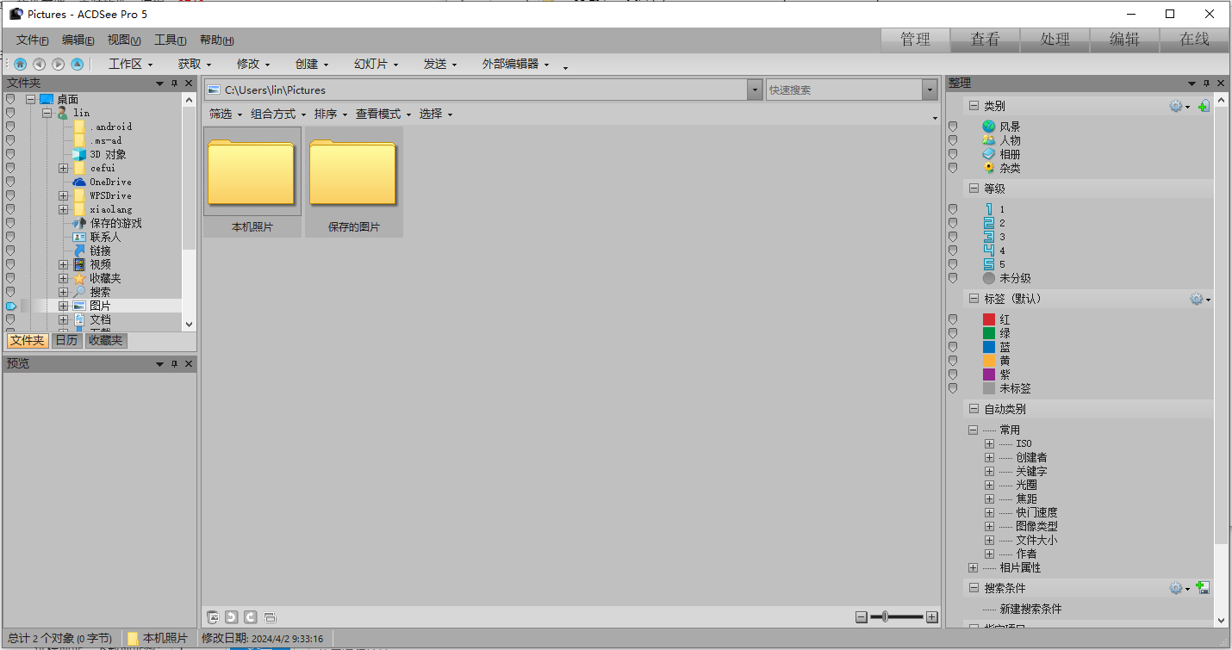1232x650 pixels.
Task: Pin the 整理 panel
Action: click(x=1206, y=84)
